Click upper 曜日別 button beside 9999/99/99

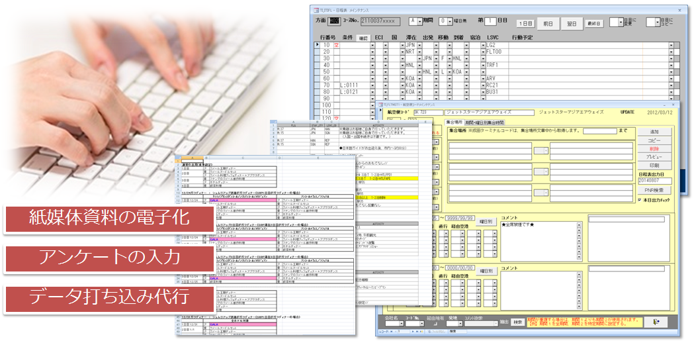(x=485, y=221)
